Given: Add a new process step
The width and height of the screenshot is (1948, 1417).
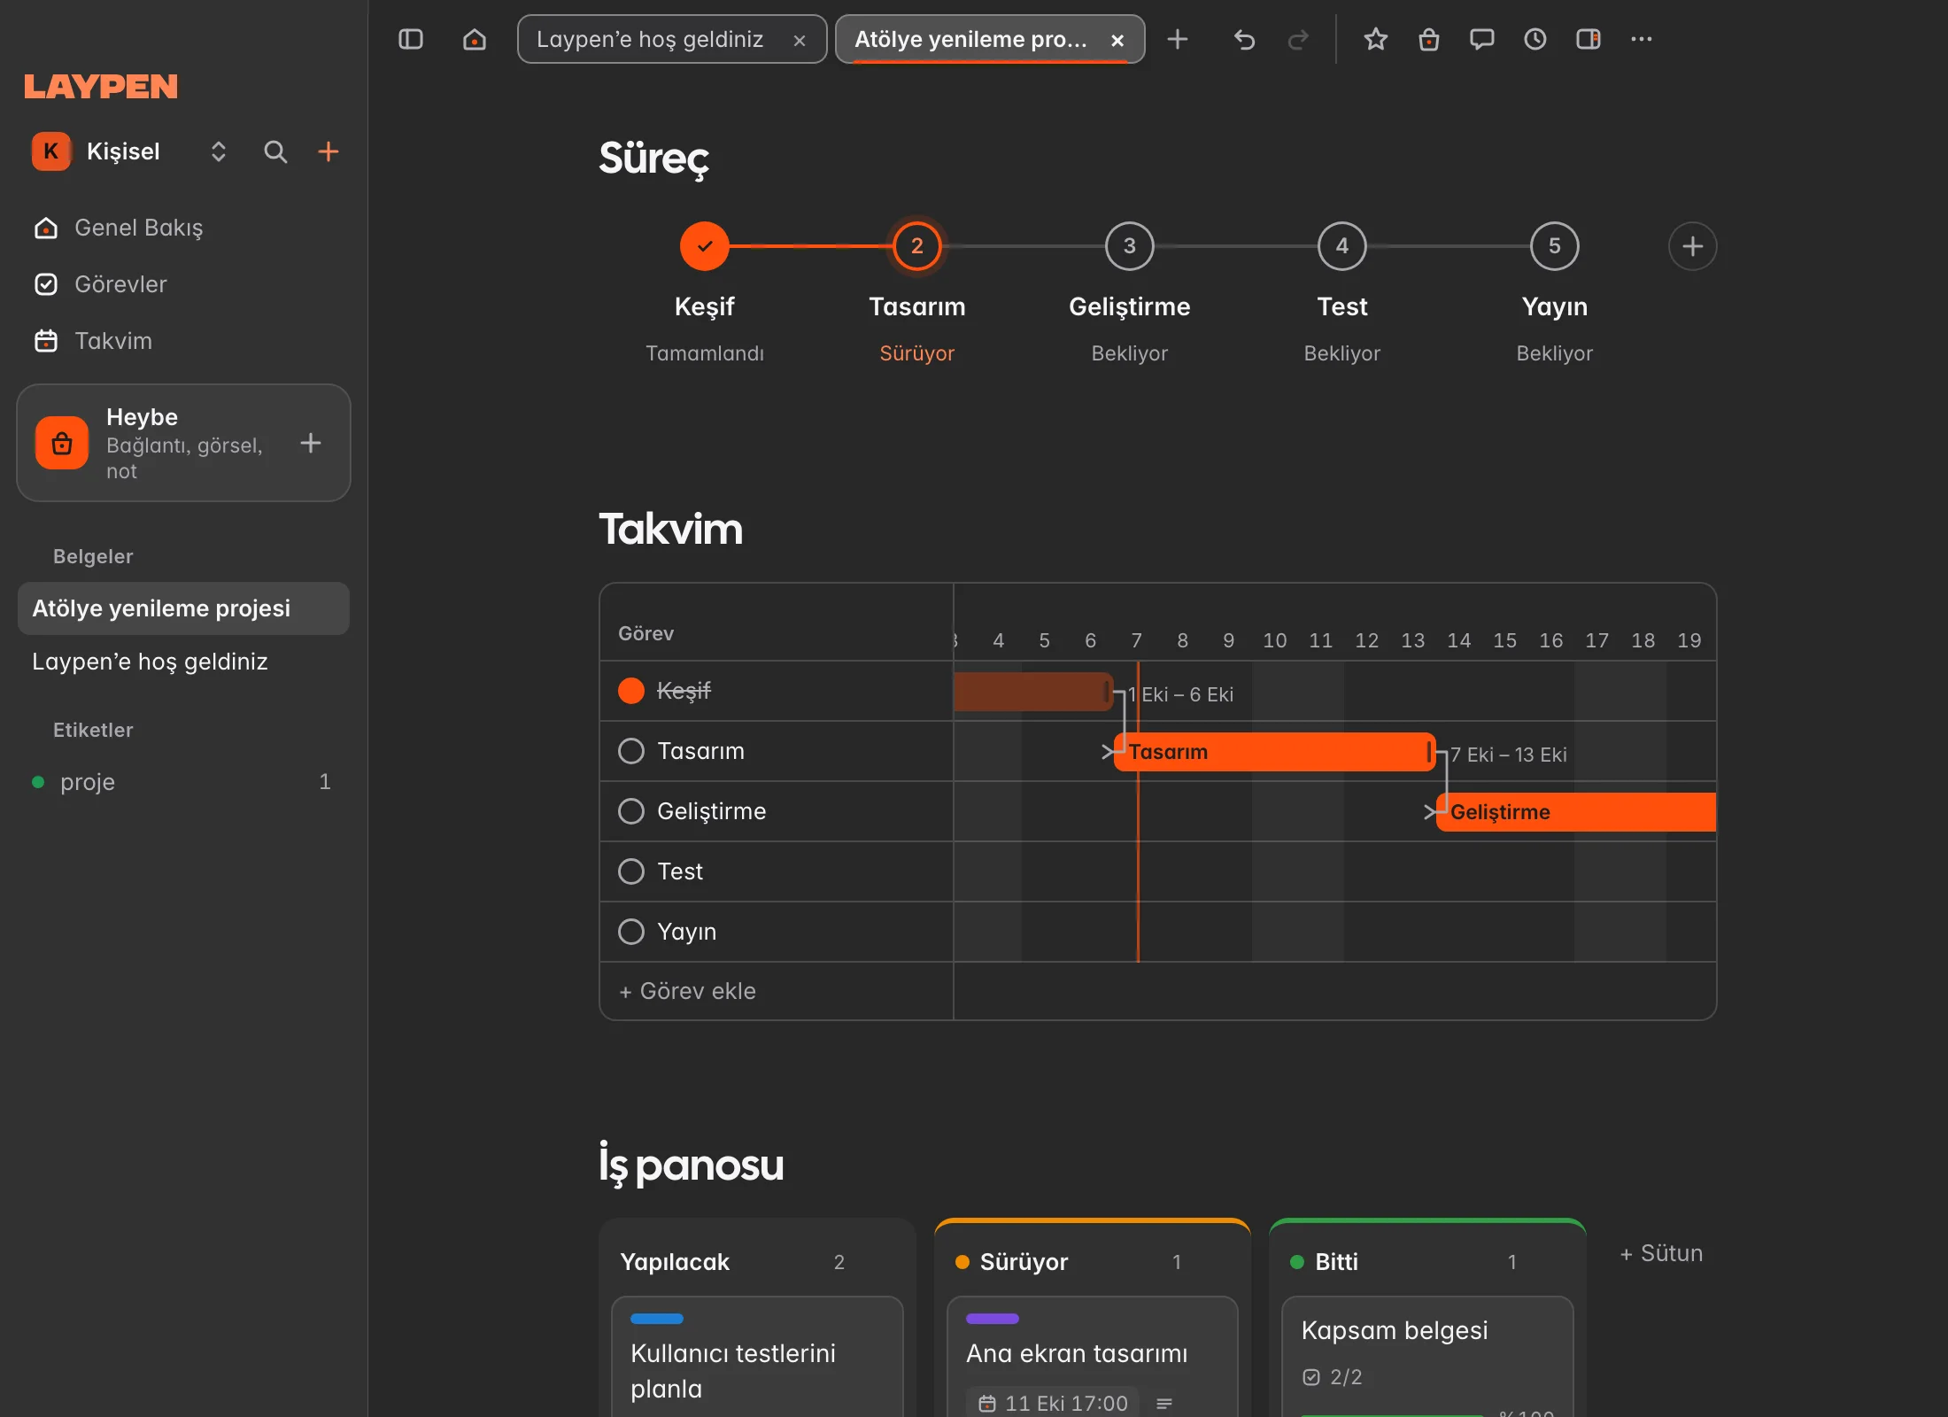Looking at the screenshot, I should 1692,246.
